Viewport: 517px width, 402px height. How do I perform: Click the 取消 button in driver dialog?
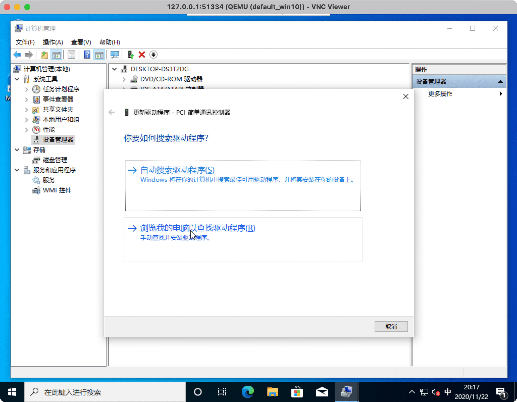tap(391, 326)
